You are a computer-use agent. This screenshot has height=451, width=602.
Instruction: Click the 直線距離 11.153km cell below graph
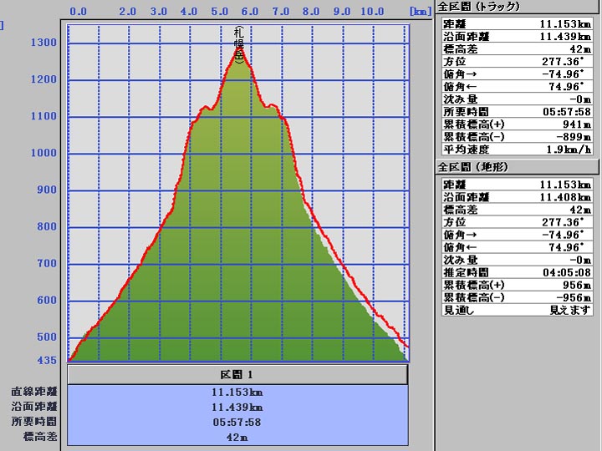237,392
